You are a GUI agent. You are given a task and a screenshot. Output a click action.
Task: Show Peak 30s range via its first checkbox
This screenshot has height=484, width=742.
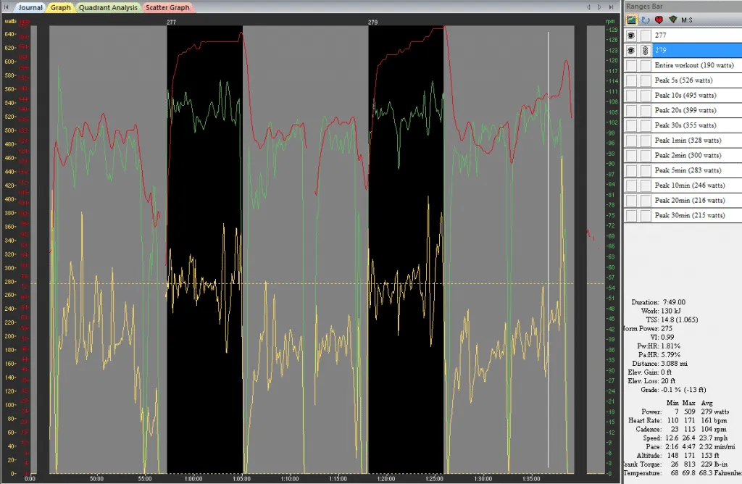631,125
